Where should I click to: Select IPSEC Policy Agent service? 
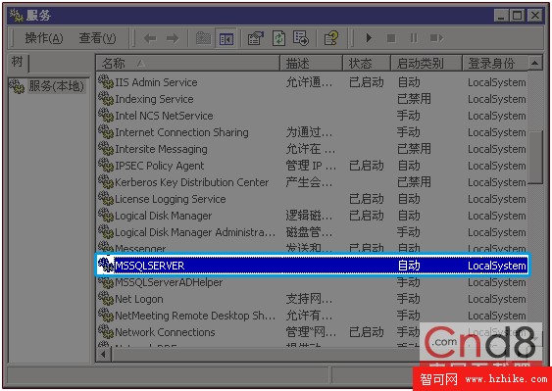tap(312, 166)
